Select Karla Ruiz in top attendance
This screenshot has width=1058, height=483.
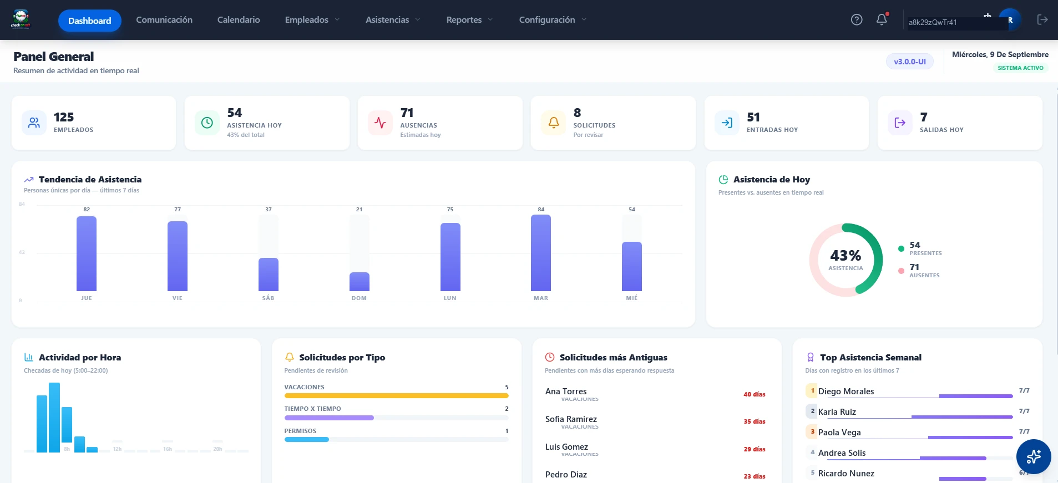(x=918, y=412)
